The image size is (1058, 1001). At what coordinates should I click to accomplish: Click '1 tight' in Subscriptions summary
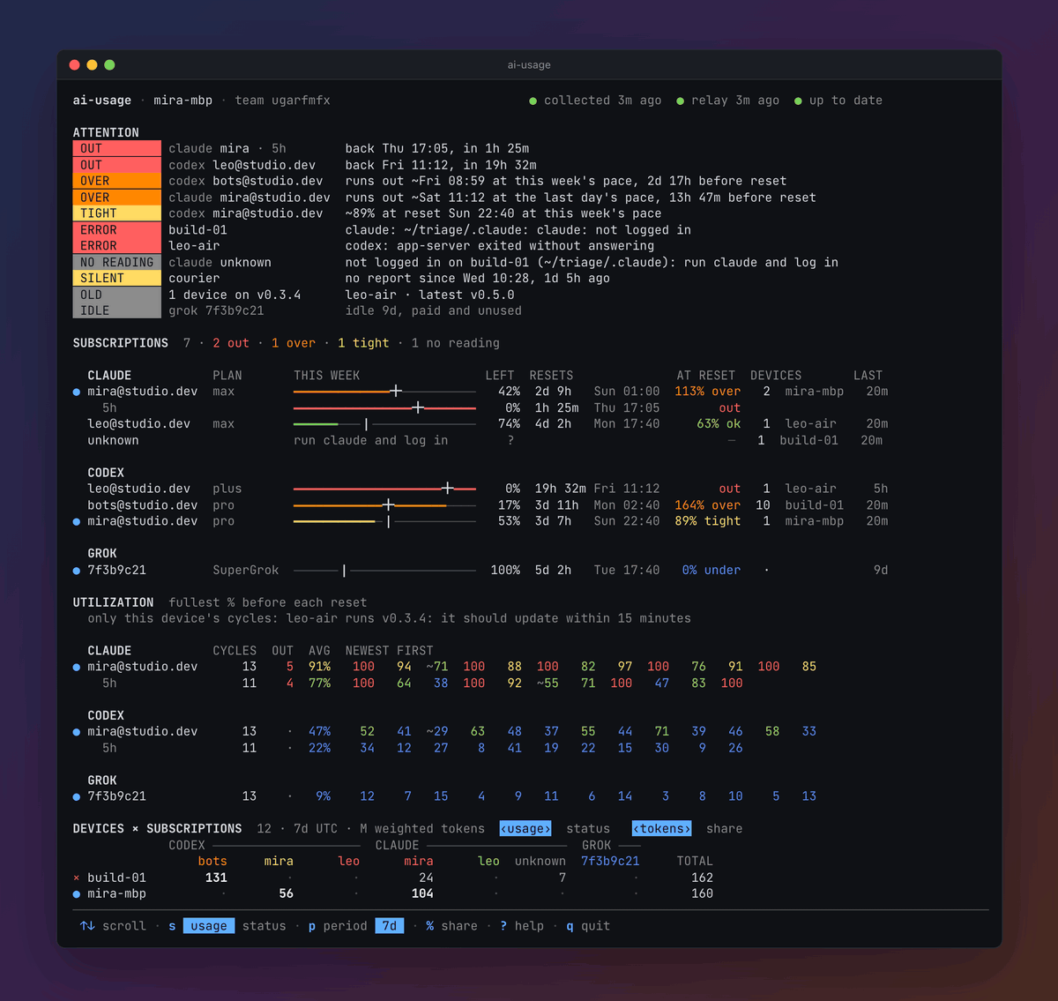pyautogui.click(x=363, y=343)
